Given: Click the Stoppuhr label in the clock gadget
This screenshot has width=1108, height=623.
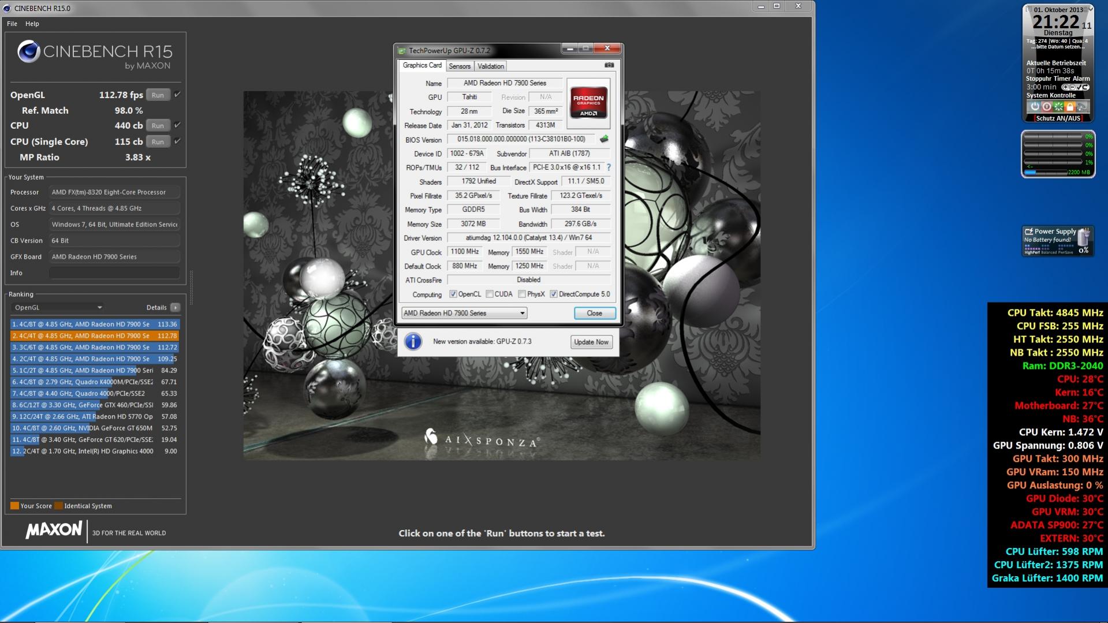Looking at the screenshot, I should pos(1039,79).
